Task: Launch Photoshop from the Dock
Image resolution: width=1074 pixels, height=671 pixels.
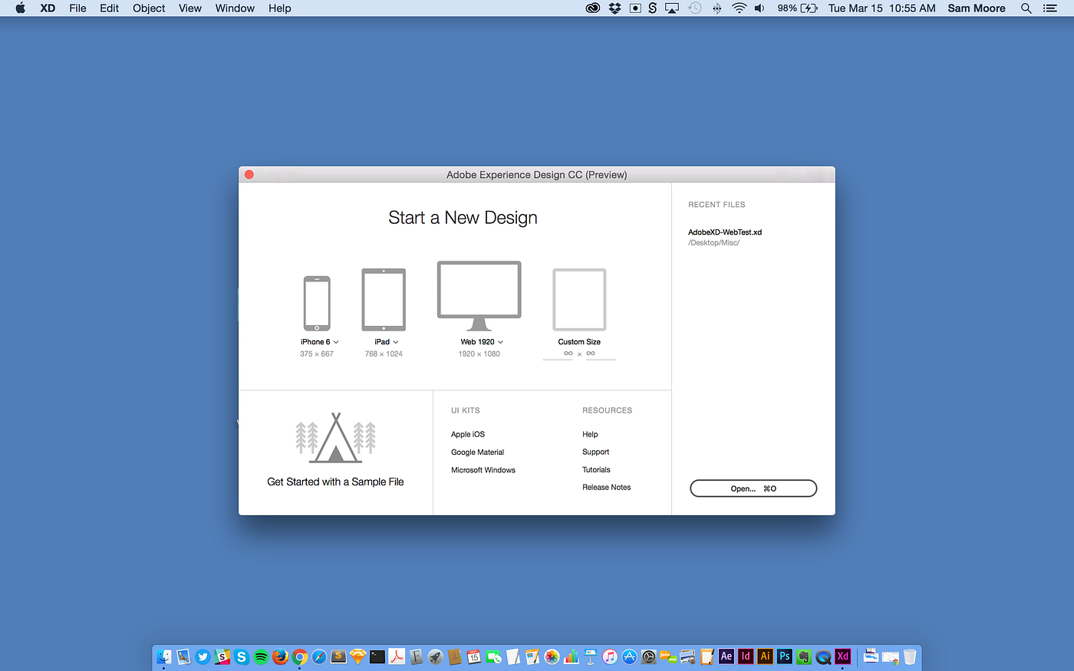Action: click(784, 656)
